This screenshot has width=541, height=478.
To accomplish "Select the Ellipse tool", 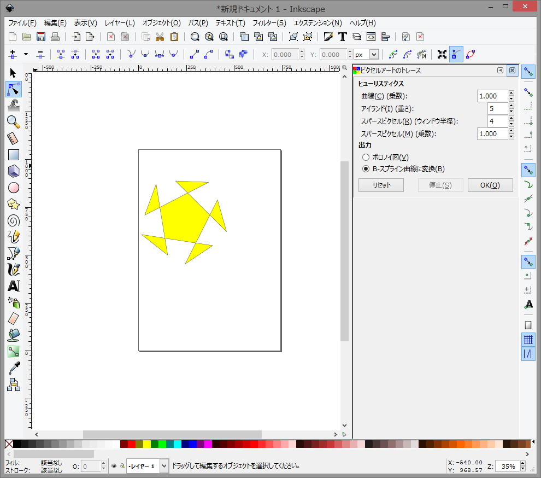I will [14, 188].
